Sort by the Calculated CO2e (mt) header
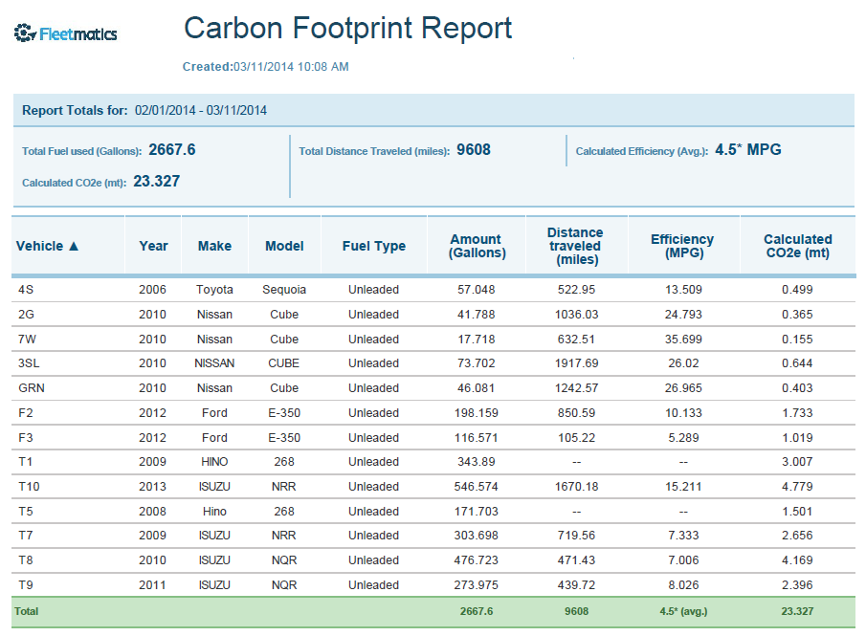Screen dimensions: 866x636 [x=797, y=246]
